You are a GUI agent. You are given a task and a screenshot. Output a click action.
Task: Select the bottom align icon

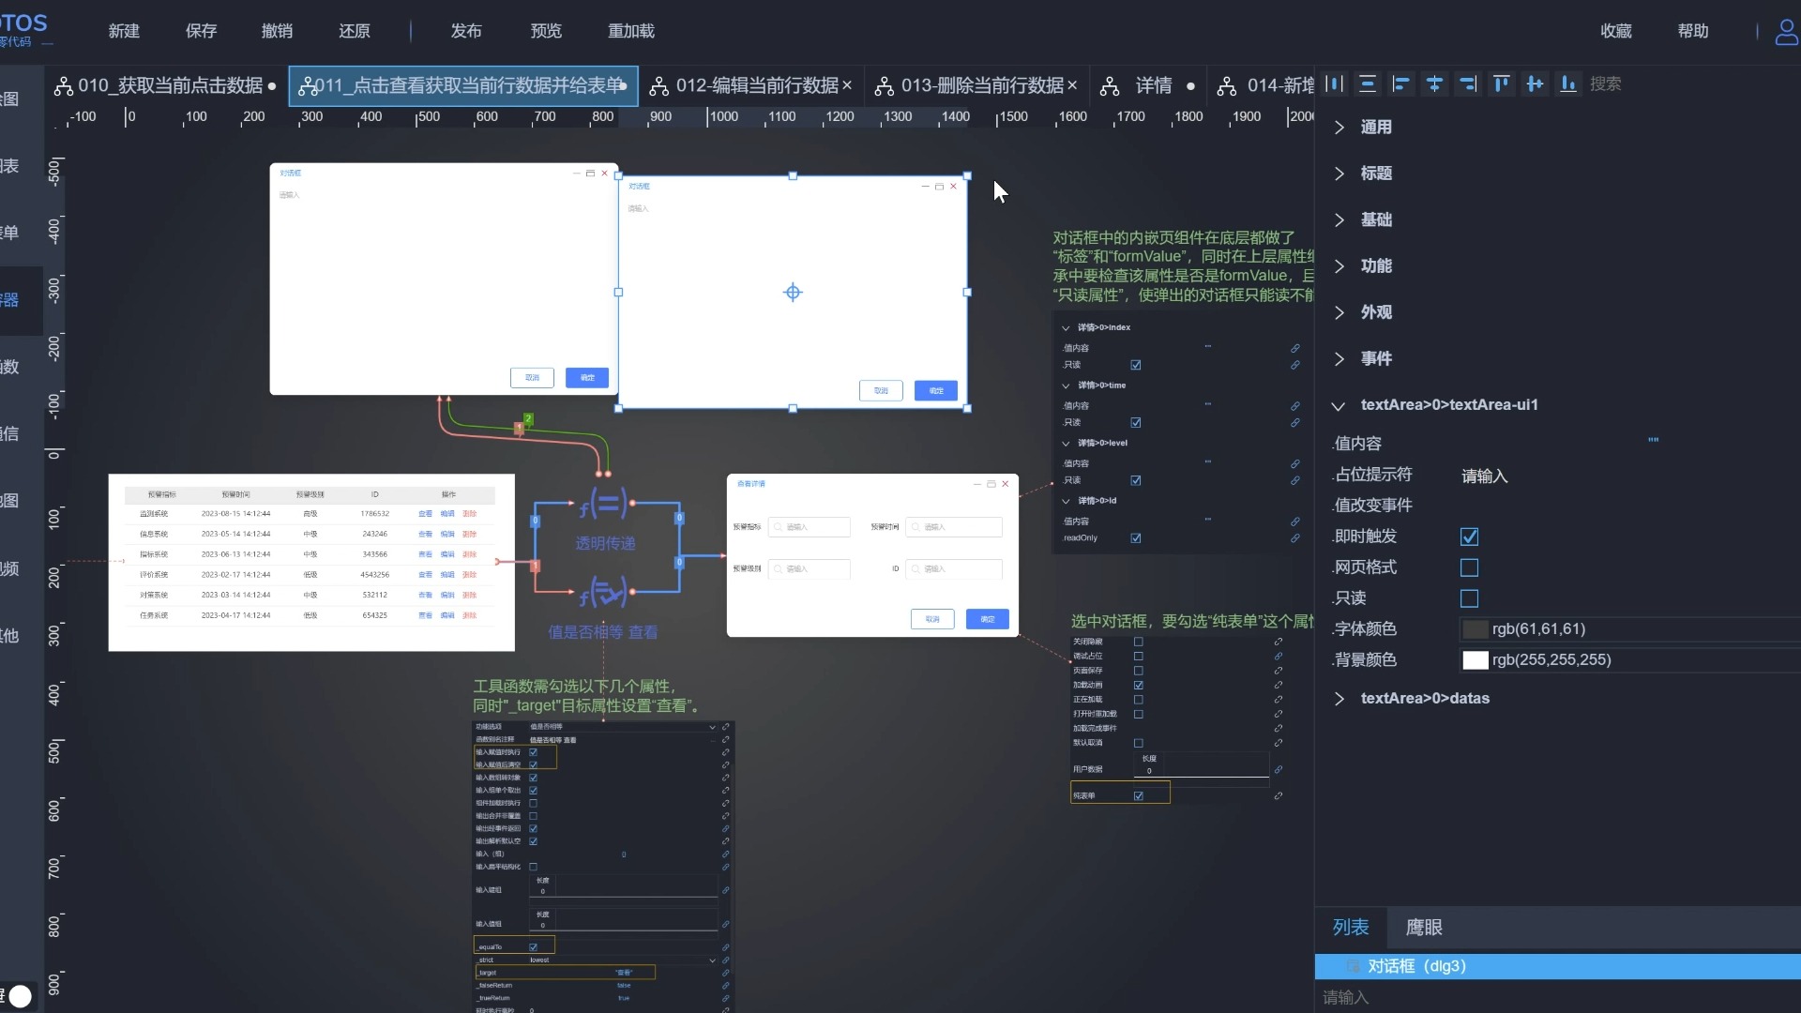[x=1569, y=83]
